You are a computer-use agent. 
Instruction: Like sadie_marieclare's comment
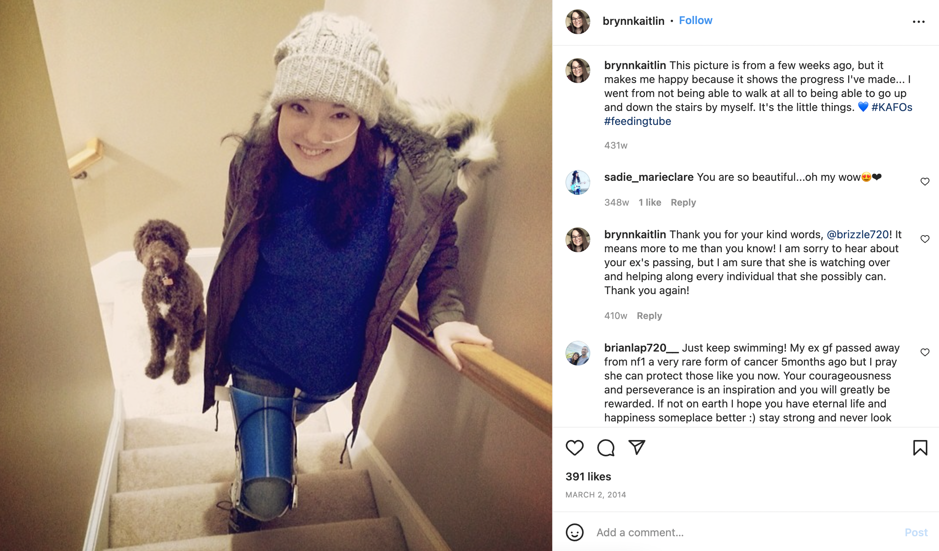click(x=925, y=182)
